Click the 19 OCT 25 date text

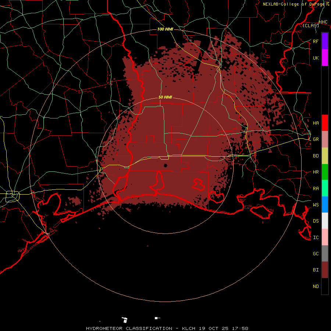[x=214, y=328]
